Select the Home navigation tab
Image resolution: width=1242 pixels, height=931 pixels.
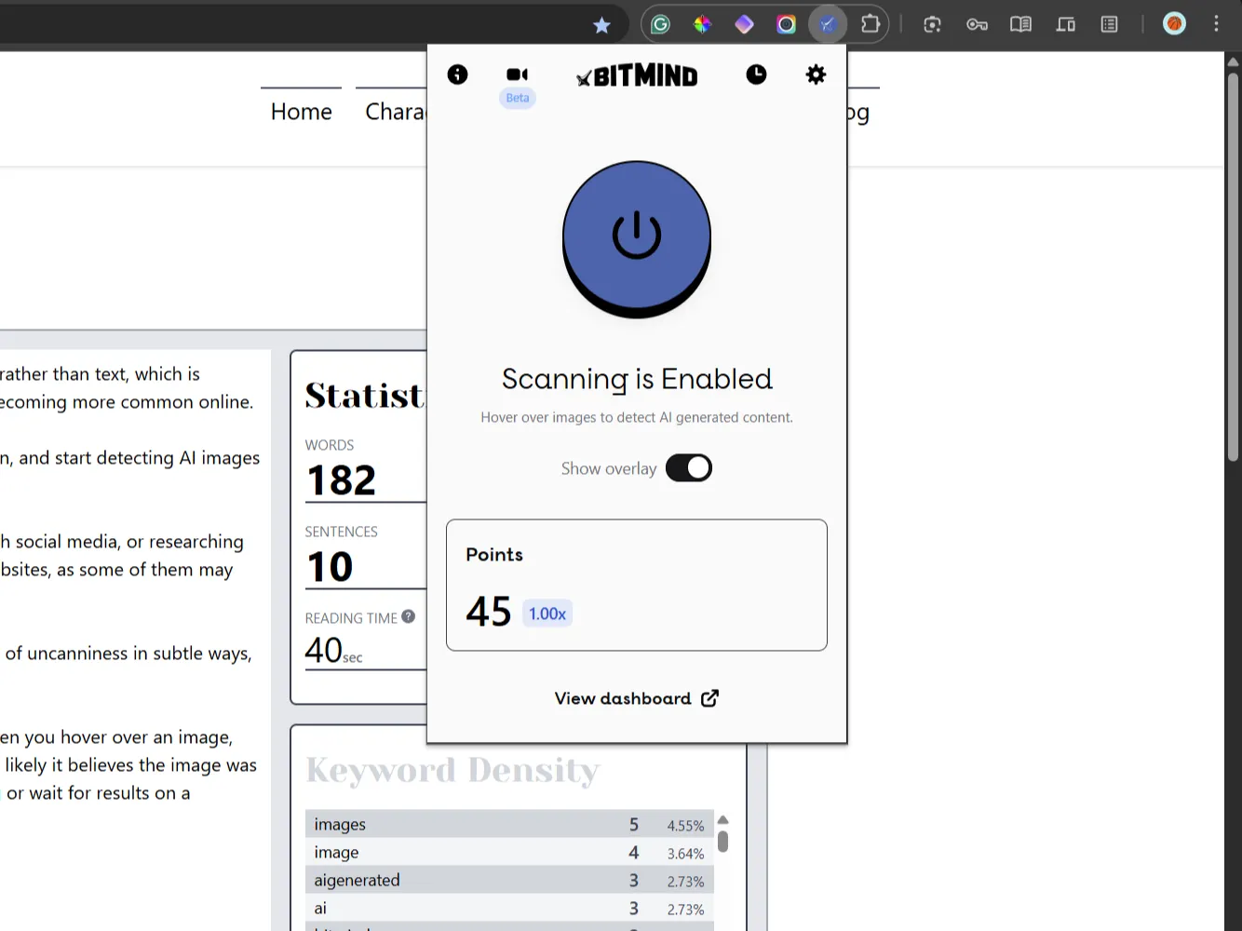pyautogui.click(x=301, y=111)
